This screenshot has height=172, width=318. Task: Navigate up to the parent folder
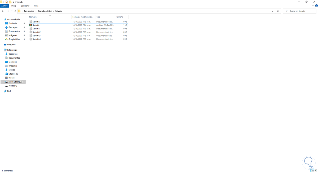coord(15,11)
